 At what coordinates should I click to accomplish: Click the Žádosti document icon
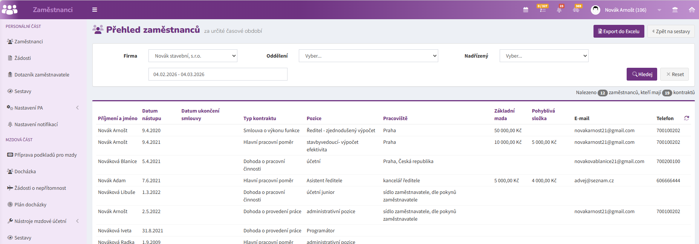[10, 58]
